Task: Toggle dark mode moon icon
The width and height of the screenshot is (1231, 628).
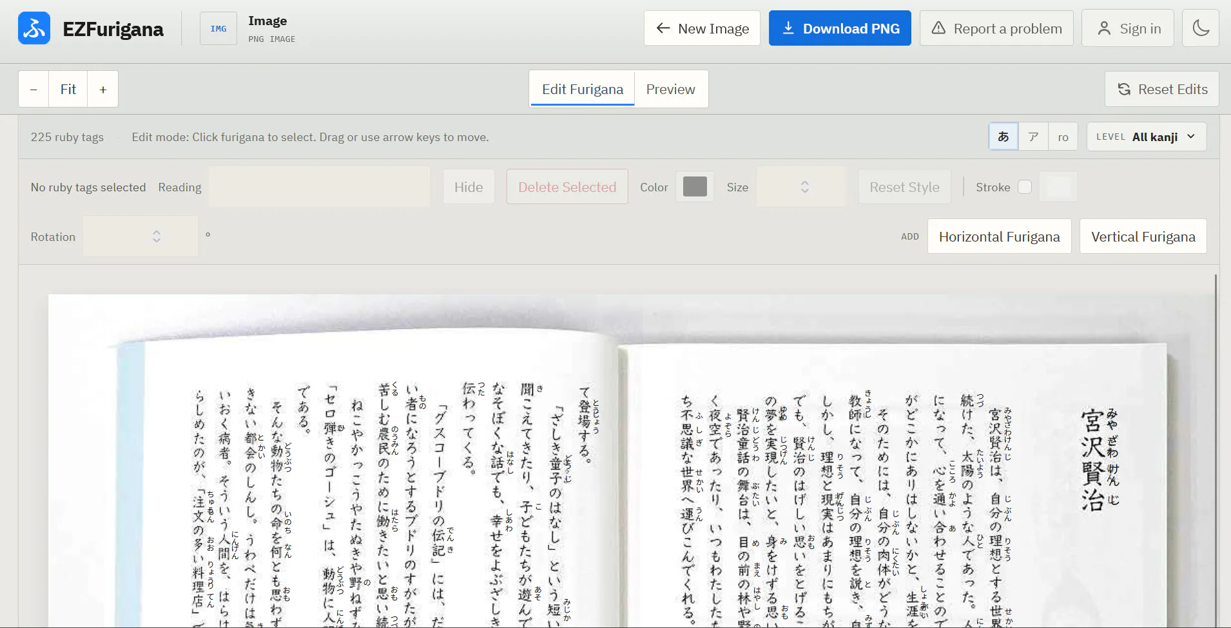Action: coord(1200,28)
